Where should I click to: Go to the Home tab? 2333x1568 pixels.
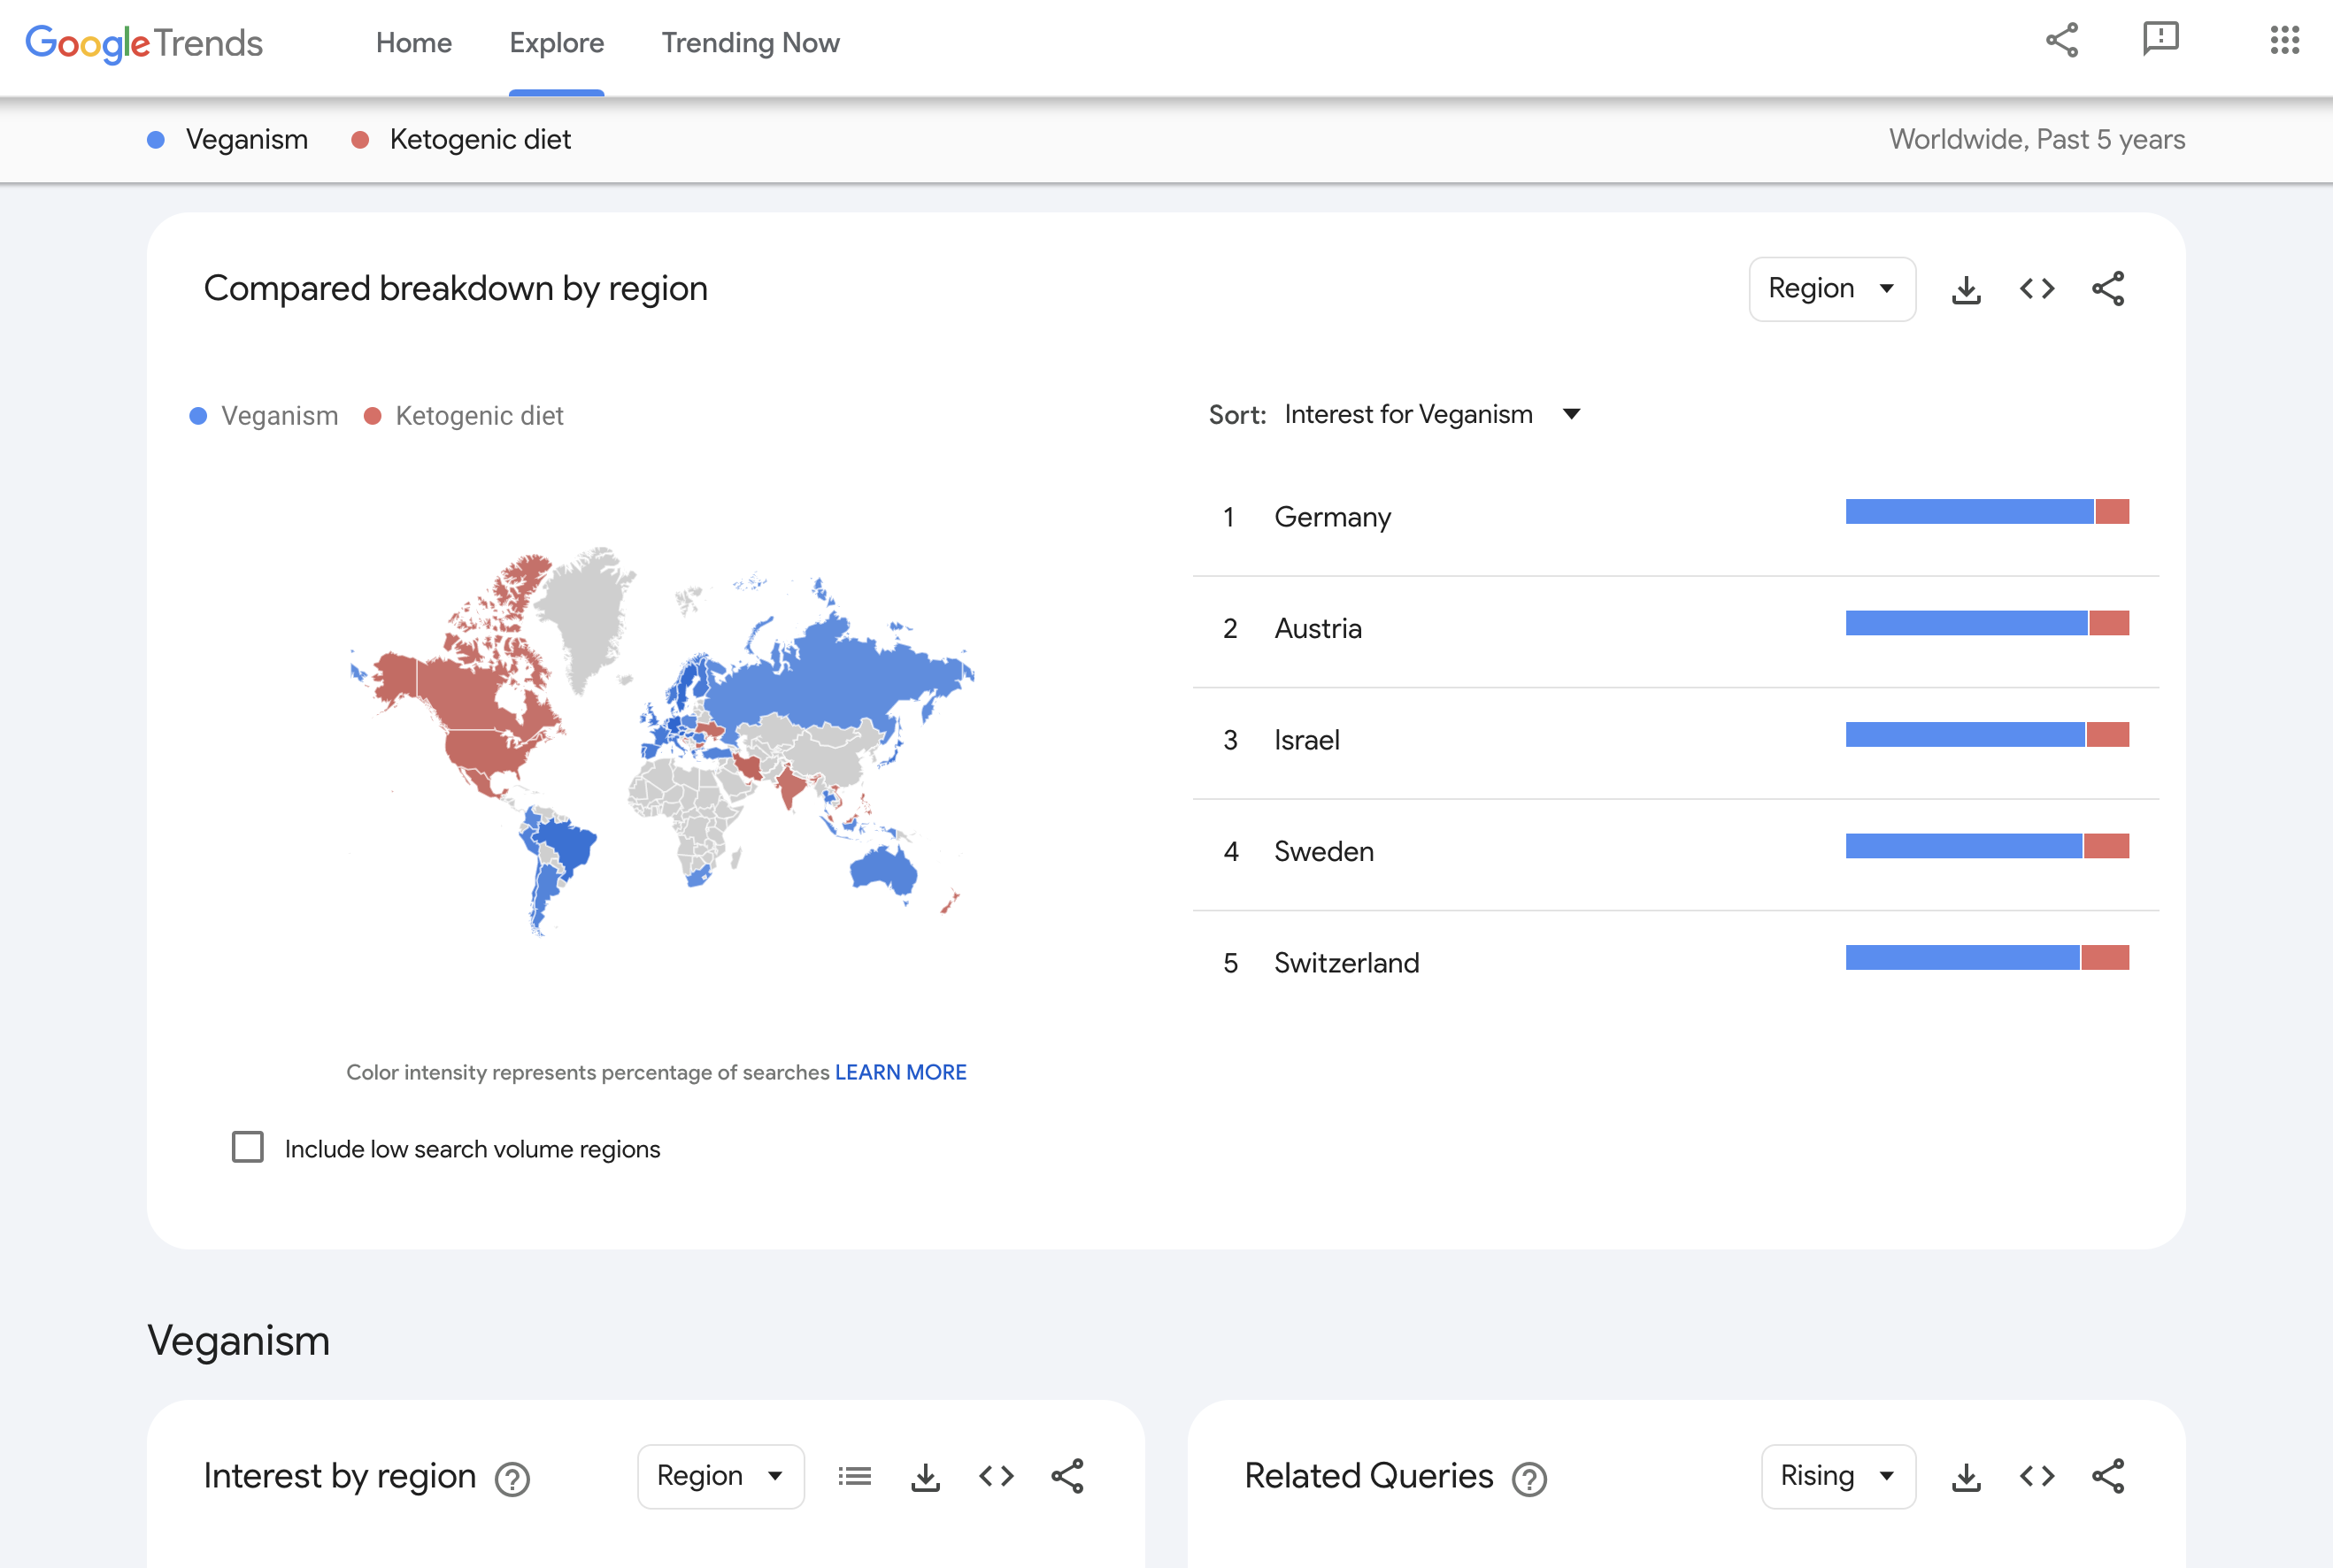414,42
